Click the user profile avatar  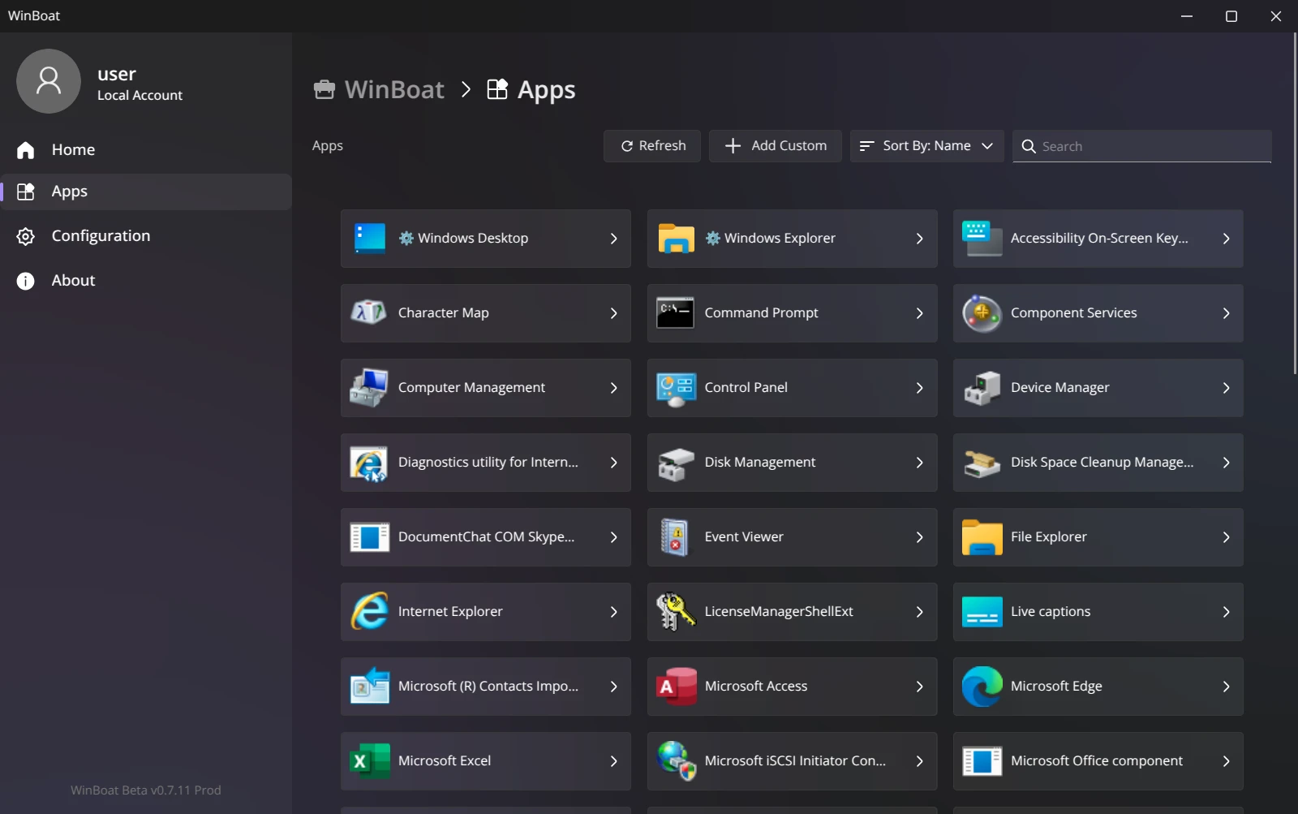49,81
